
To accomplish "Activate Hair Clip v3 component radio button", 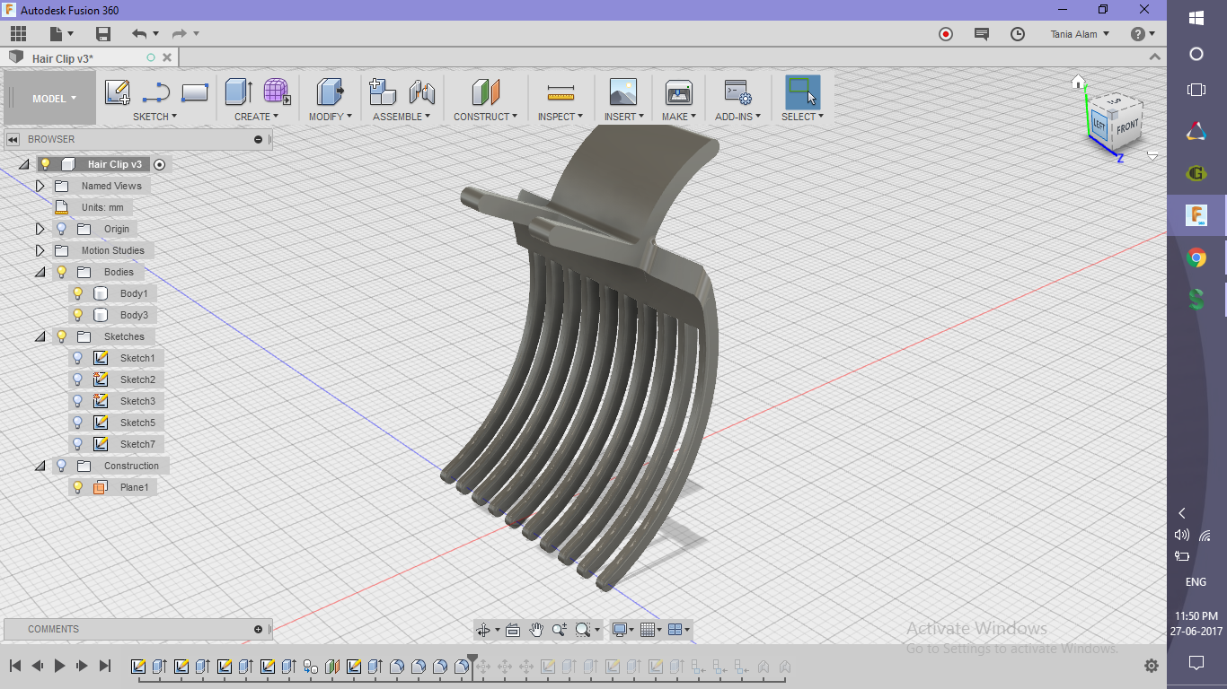I will point(160,164).
